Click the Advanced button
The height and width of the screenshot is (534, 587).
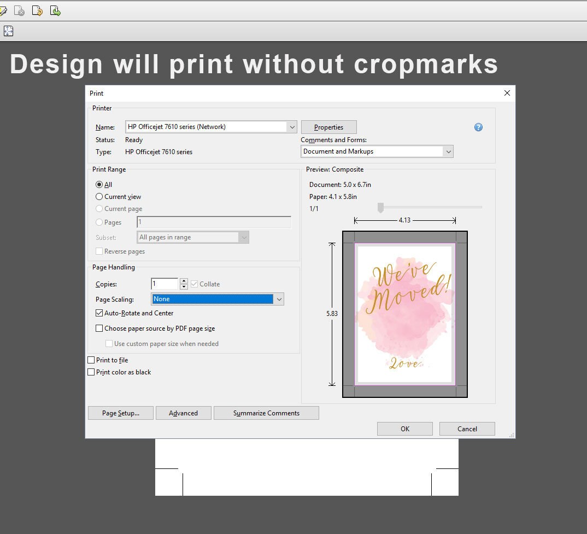point(184,413)
